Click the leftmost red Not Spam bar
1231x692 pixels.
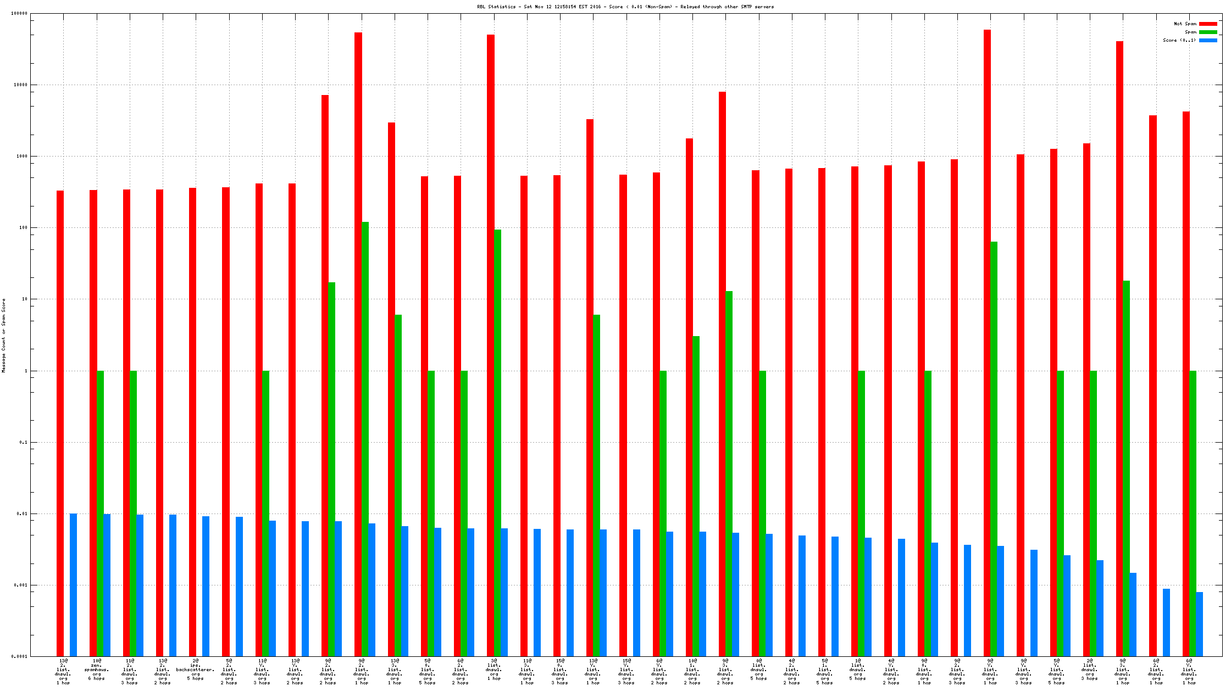pos(60,423)
